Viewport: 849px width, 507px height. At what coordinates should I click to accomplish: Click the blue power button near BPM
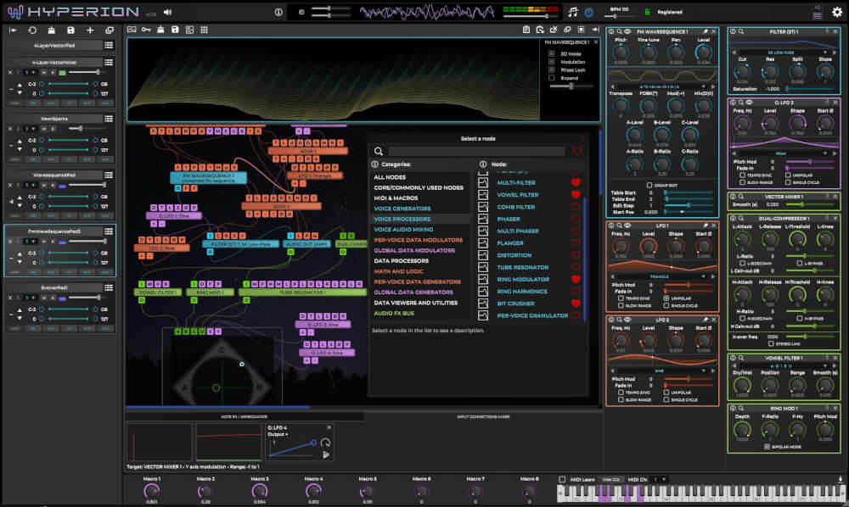(x=588, y=13)
